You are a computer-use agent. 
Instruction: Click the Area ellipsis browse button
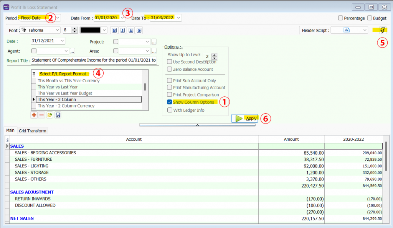click(154, 51)
